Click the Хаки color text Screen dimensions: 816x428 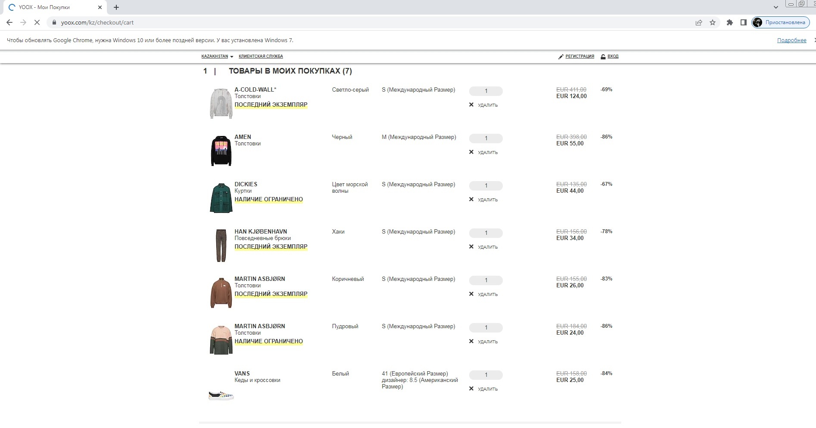point(338,231)
